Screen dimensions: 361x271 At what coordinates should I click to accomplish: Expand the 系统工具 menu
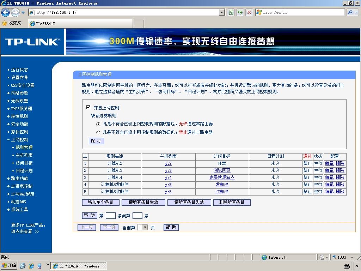19,210
